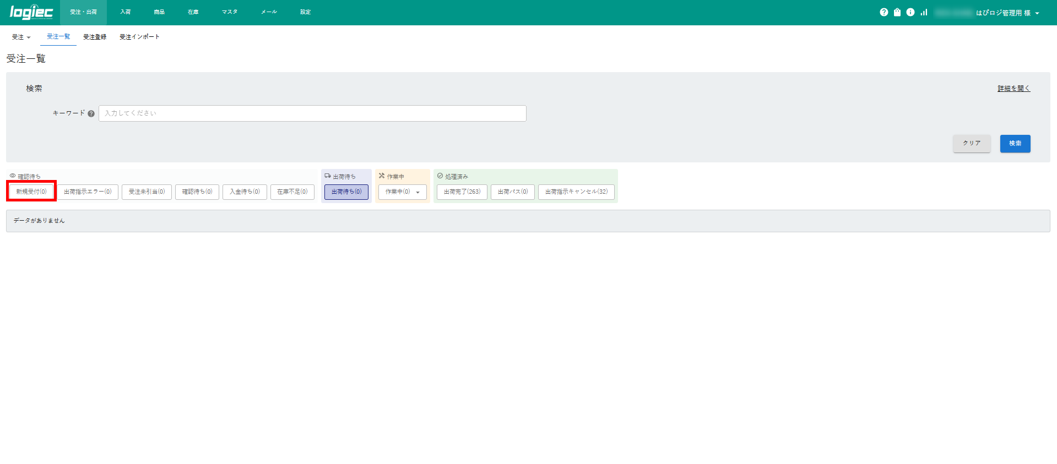Expand the 受注 submenu dropdown
Screen dimensions: 1057x464
[x=21, y=37]
